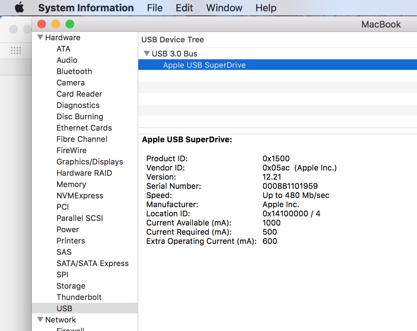Select Bluetooth in the hardware sidebar
The image size is (417, 331).
[x=74, y=71]
